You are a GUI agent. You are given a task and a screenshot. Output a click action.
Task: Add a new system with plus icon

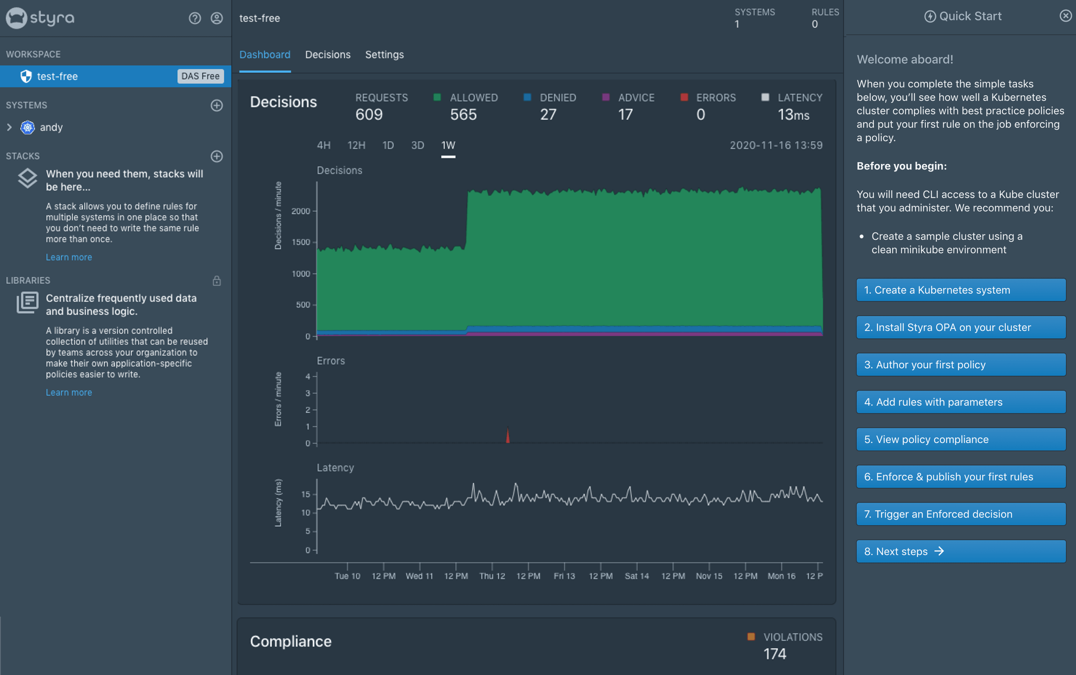217,105
